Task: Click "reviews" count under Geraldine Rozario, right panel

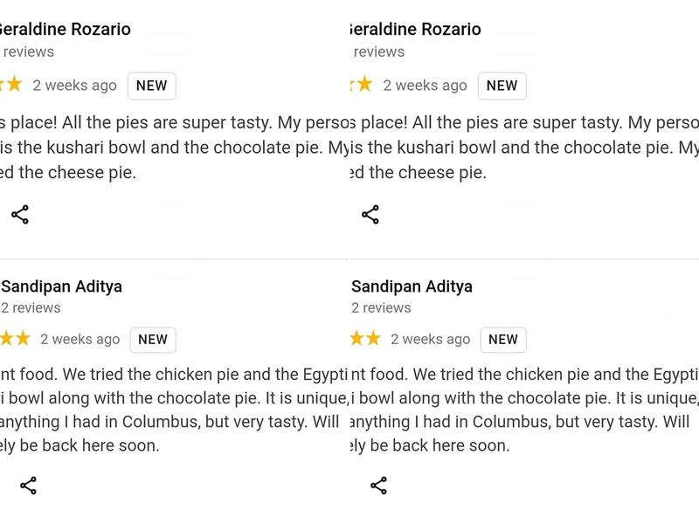Action: pyautogui.click(x=378, y=52)
